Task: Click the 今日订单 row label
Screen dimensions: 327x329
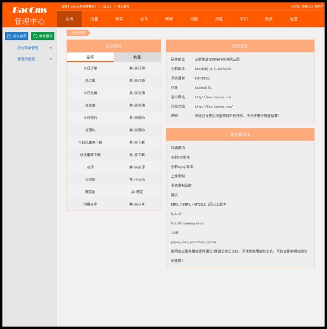Action: pos(90,68)
